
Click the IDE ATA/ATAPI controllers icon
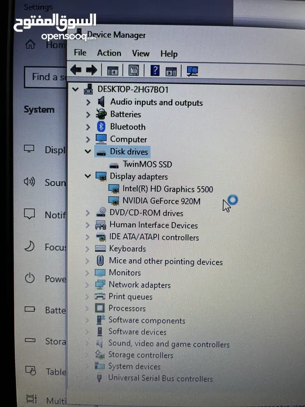point(101,237)
